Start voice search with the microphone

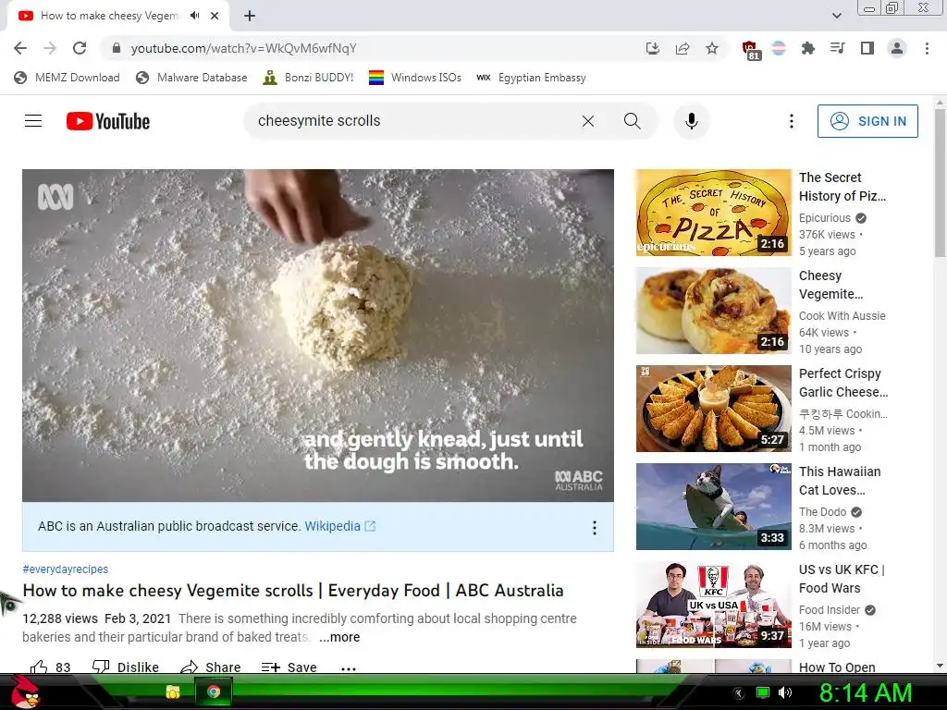[x=692, y=121]
